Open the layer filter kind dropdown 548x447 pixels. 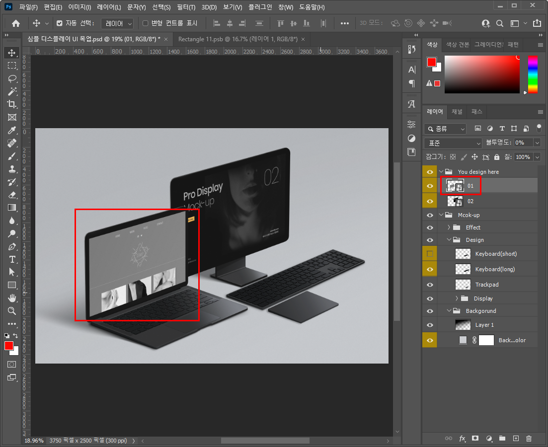pyautogui.click(x=445, y=129)
